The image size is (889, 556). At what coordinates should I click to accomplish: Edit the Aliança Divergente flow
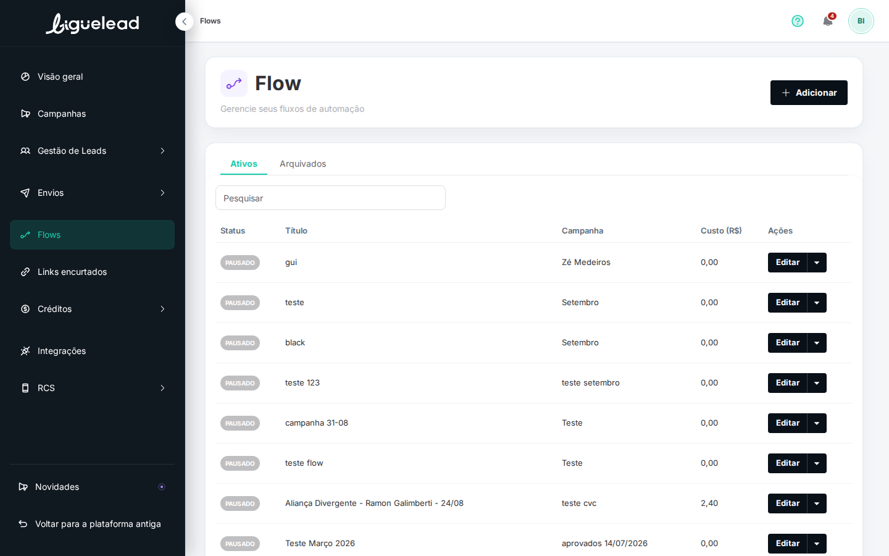pos(788,503)
